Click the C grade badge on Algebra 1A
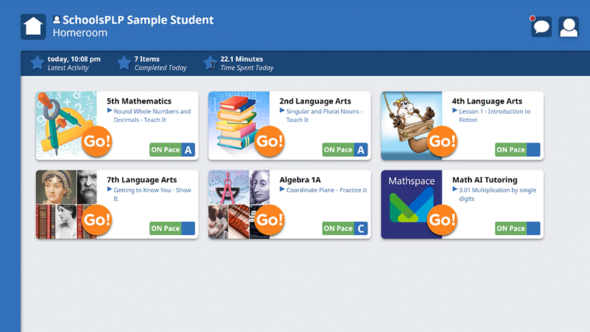 tap(361, 228)
